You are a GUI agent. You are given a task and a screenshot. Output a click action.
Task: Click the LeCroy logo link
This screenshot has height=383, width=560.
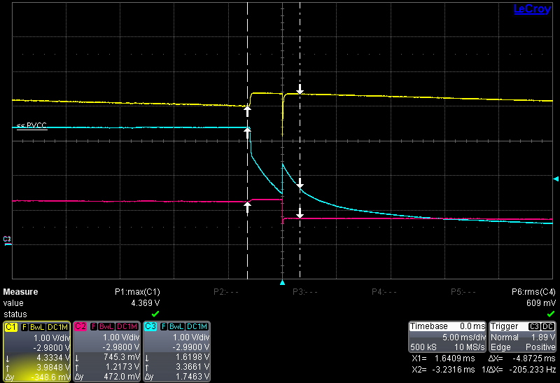(x=532, y=9)
